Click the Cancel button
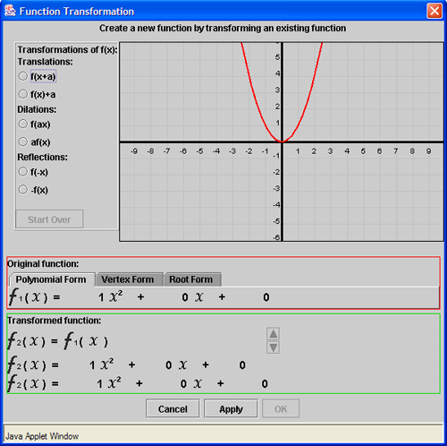 (173, 409)
